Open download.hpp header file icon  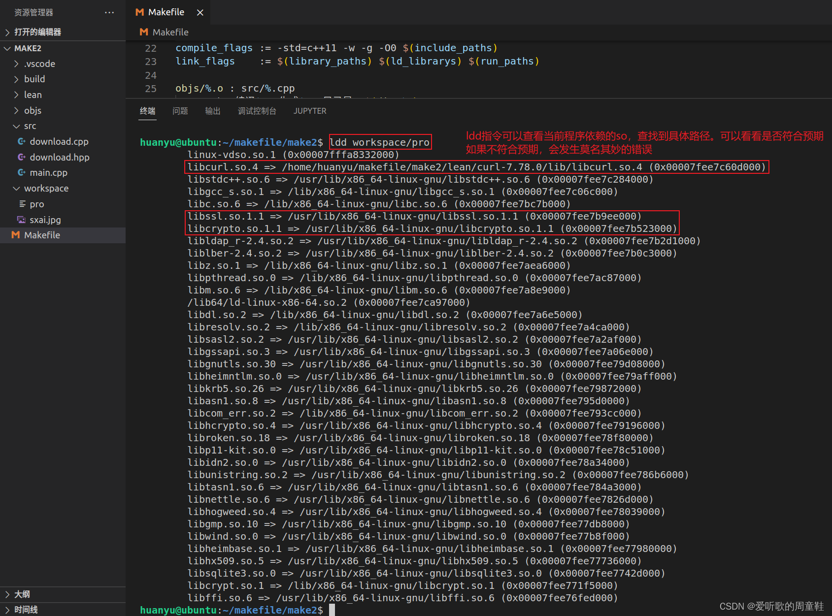pyautogui.click(x=22, y=157)
